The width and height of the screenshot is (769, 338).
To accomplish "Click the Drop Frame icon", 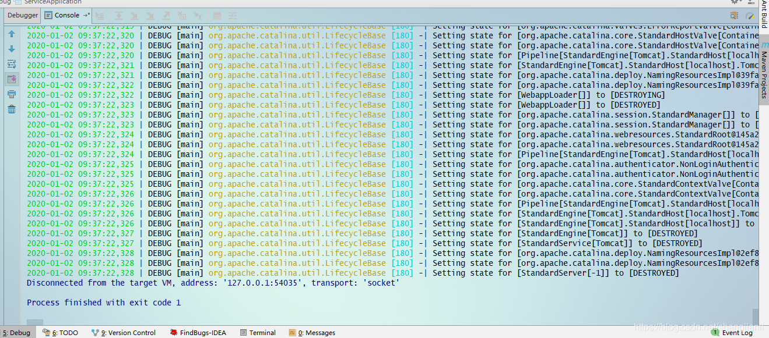I will coord(182,16).
